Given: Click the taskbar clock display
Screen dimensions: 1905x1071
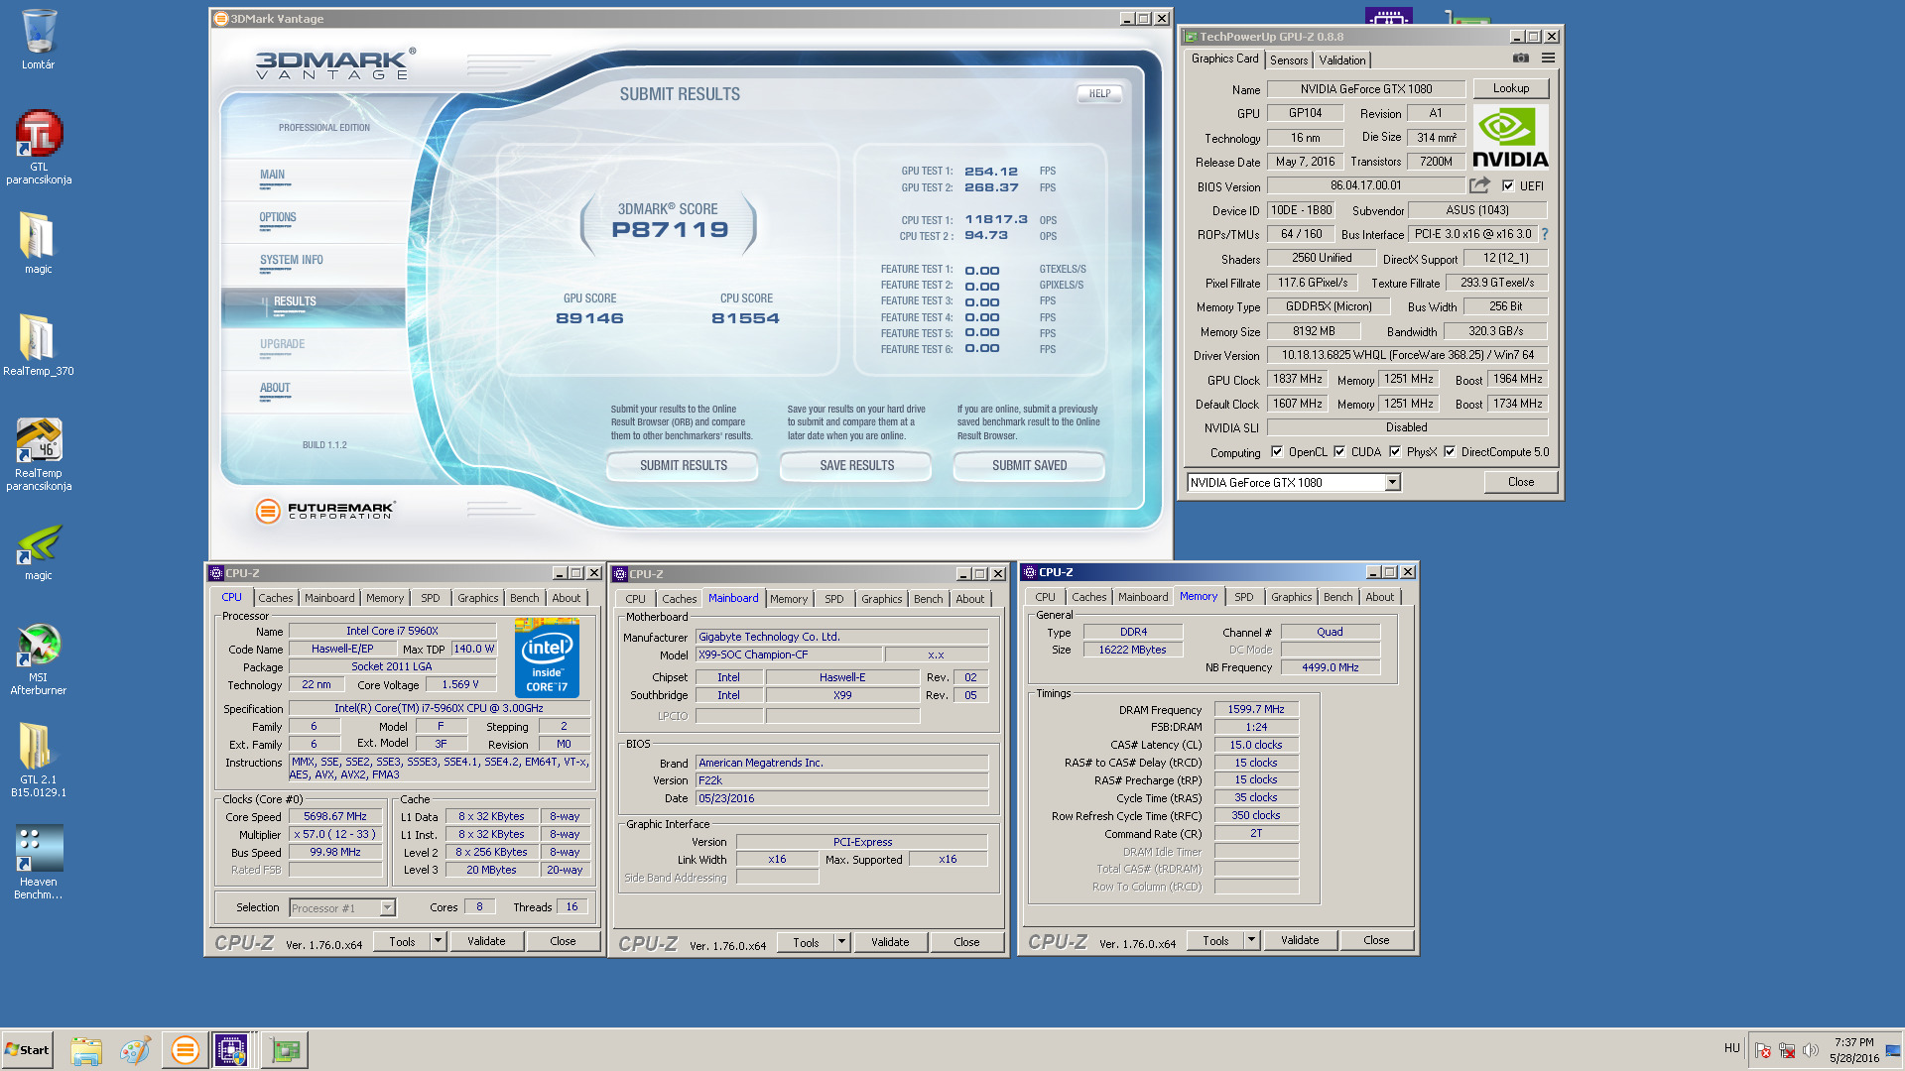Looking at the screenshot, I should 1853,1050.
